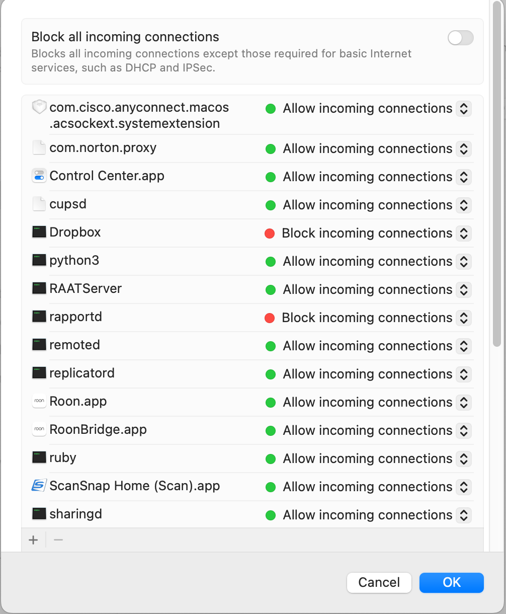Click the Roon.app icon
The height and width of the screenshot is (614, 506).
(39, 402)
